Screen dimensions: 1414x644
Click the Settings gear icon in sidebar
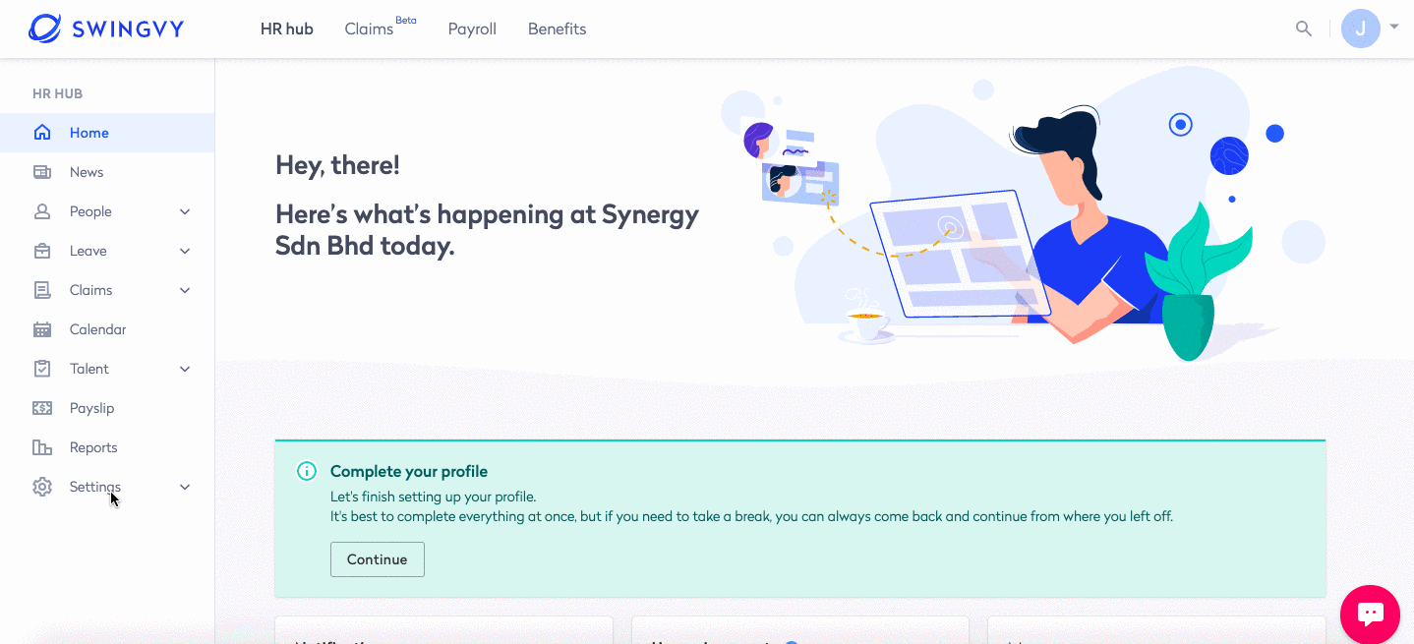click(42, 487)
